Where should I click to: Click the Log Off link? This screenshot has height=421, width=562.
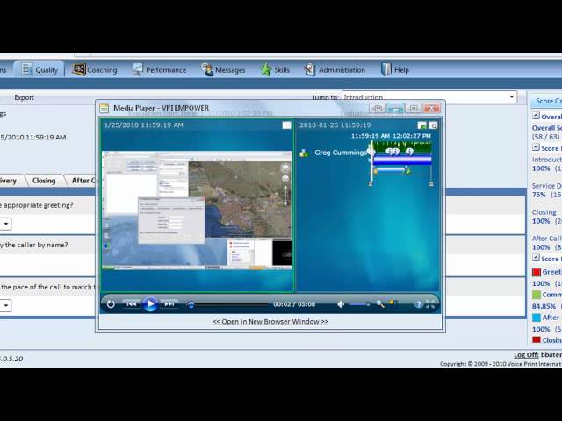coord(526,354)
